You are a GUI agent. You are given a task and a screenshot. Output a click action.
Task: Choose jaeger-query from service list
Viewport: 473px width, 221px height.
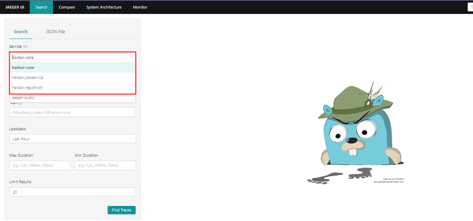(x=72, y=97)
